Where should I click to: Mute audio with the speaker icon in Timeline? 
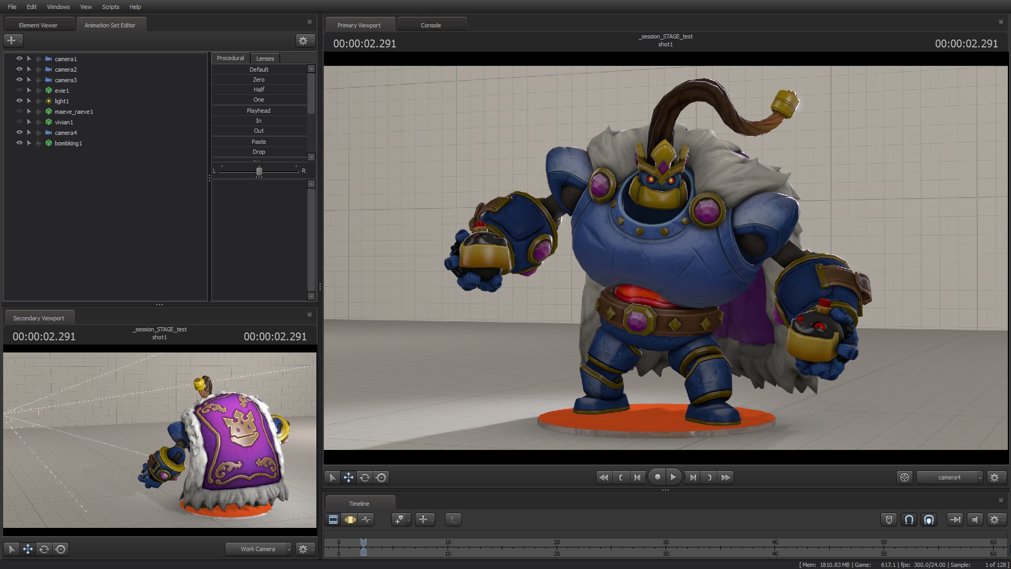coord(975,519)
